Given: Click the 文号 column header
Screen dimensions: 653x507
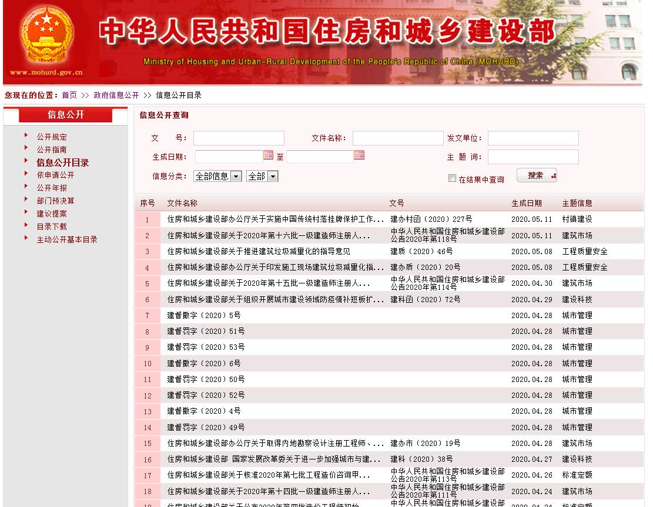Looking at the screenshot, I should tap(397, 204).
